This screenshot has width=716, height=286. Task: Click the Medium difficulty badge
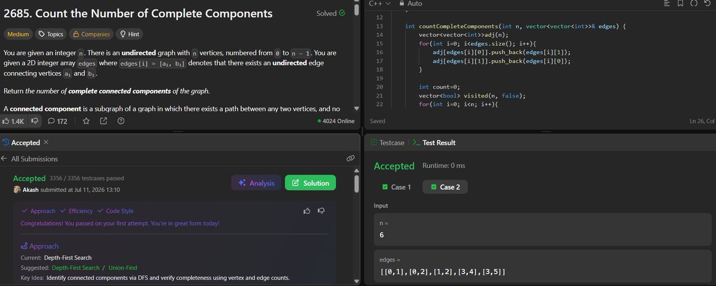(18, 34)
